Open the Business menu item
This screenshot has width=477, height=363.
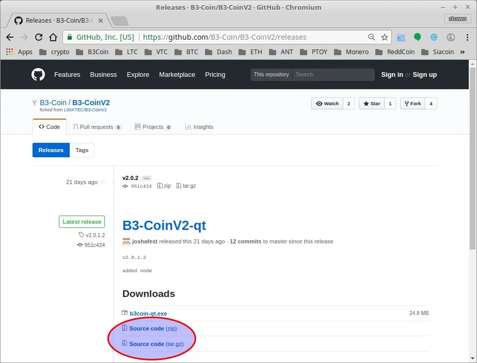coord(103,74)
